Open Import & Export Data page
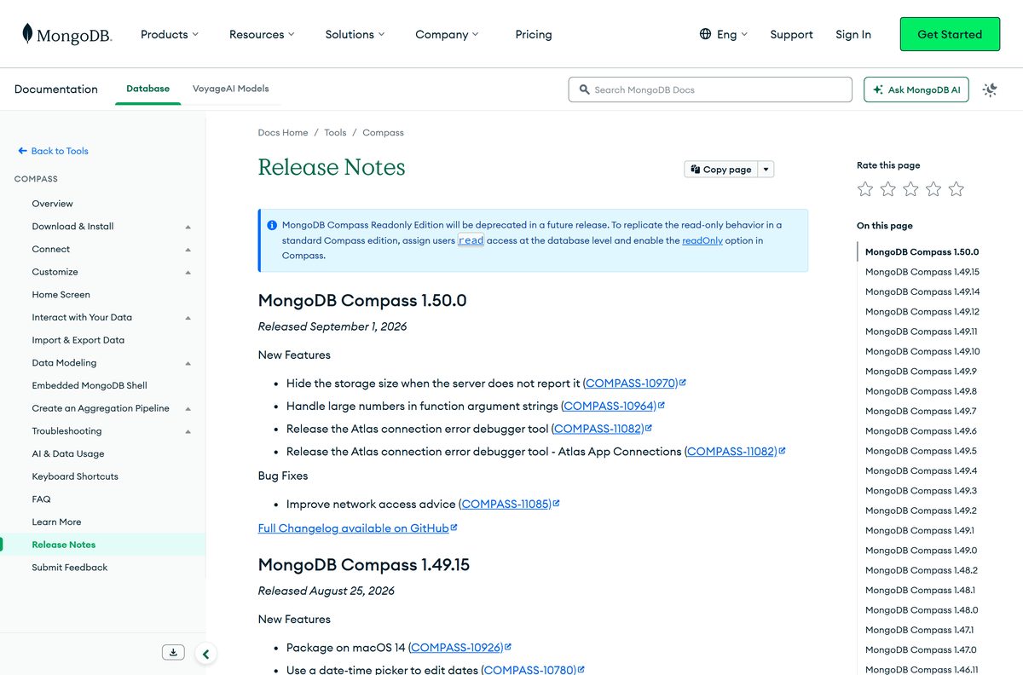 (x=78, y=340)
